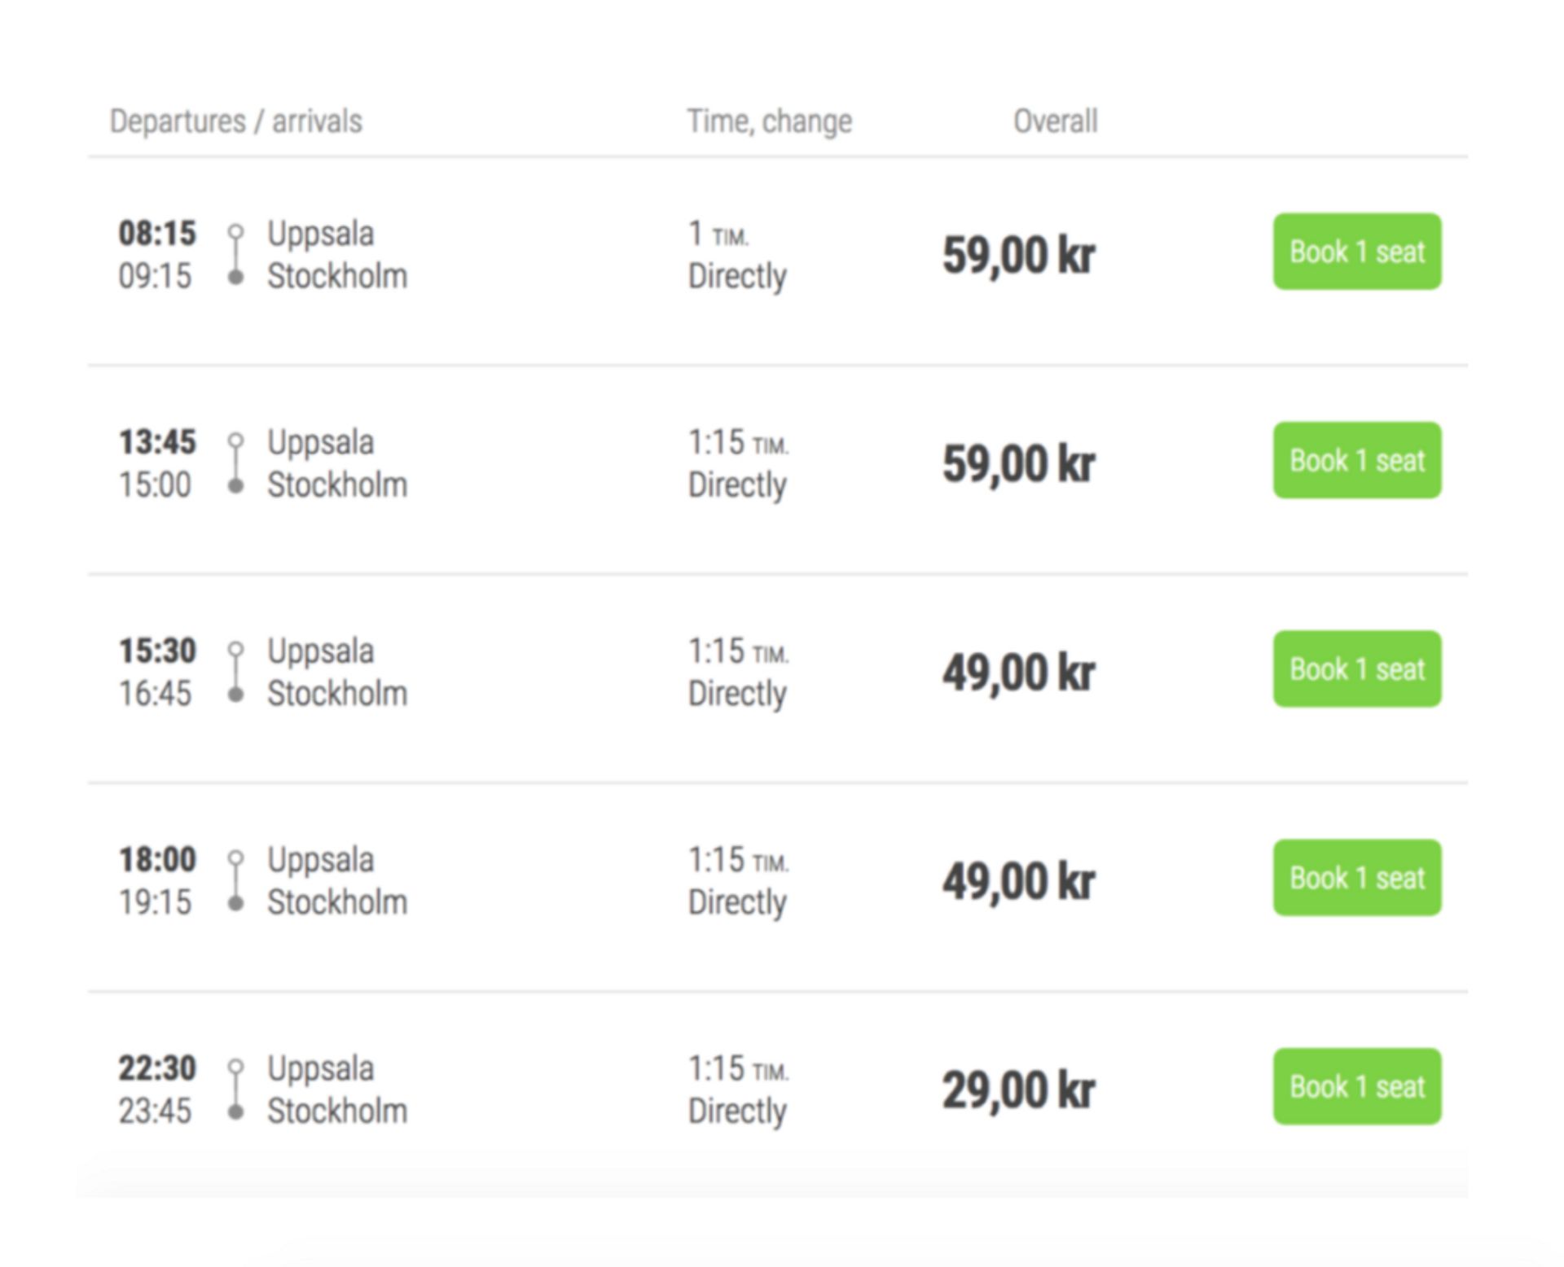Click route icon for the 22:30 departure
This screenshot has height=1267, width=1564.
point(235,1089)
